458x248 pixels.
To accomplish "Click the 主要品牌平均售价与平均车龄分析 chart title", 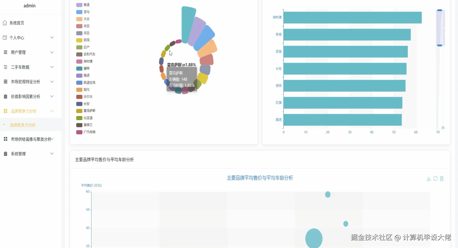I will click(x=260, y=178).
